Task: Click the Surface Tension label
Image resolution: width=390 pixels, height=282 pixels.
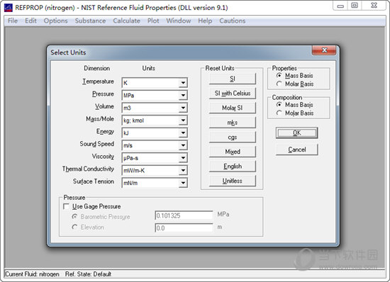Action: tap(94, 181)
